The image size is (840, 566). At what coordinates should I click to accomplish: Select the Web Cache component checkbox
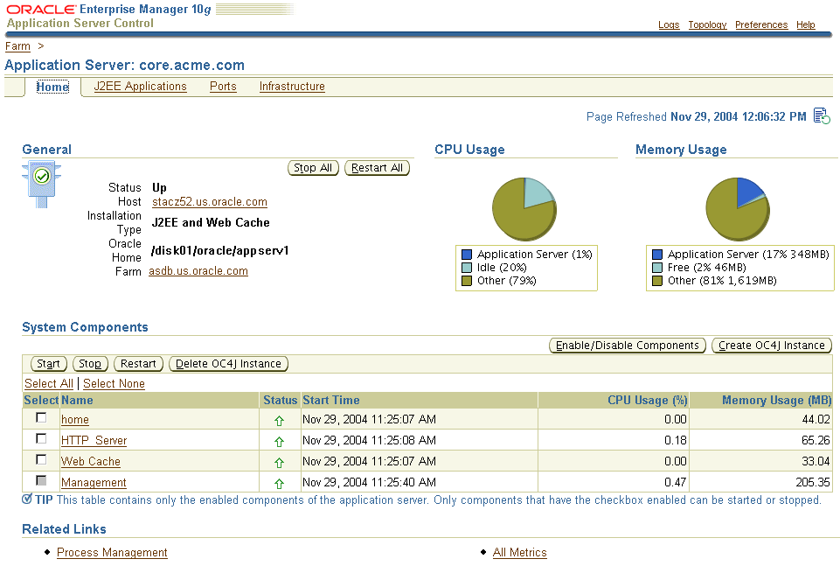tap(41, 459)
